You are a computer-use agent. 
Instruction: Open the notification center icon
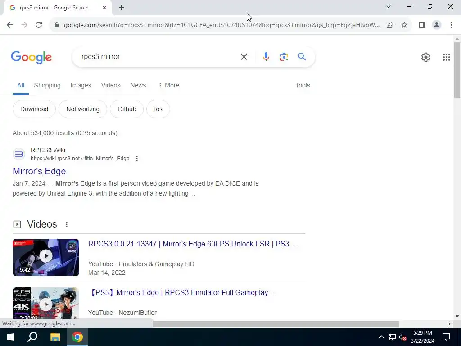point(446,337)
